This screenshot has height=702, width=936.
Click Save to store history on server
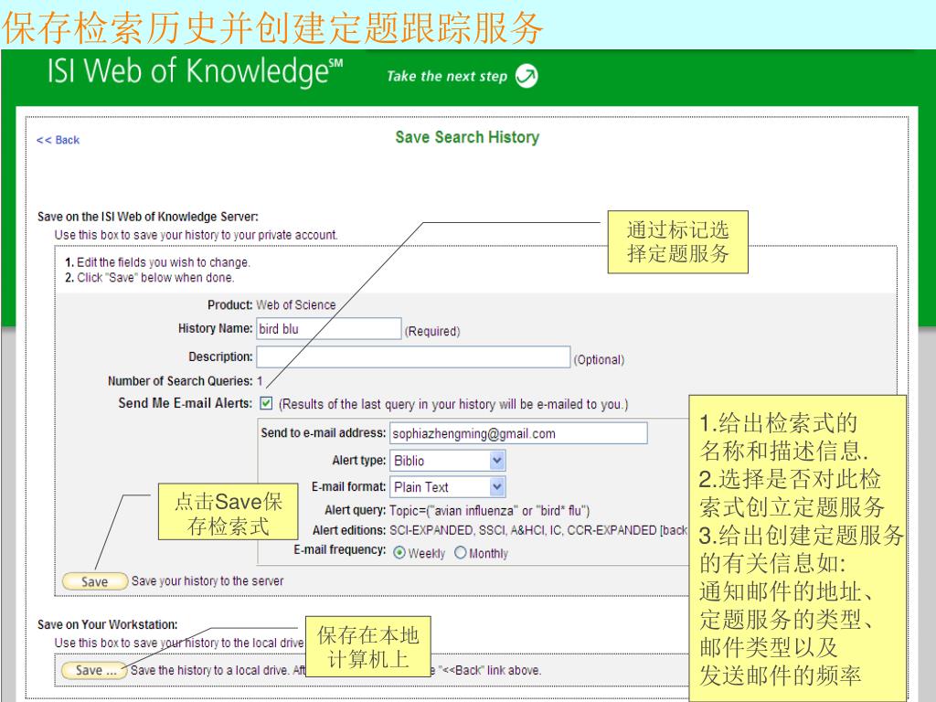click(95, 581)
